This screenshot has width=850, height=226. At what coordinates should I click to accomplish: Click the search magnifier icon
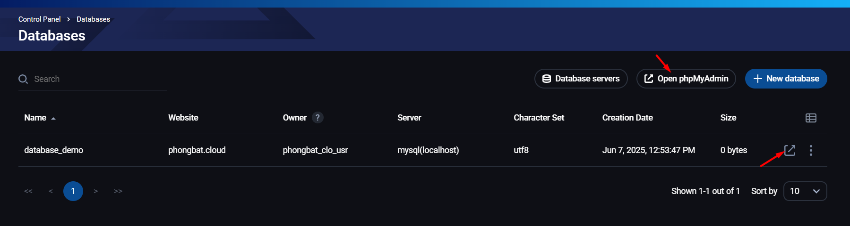[23, 79]
